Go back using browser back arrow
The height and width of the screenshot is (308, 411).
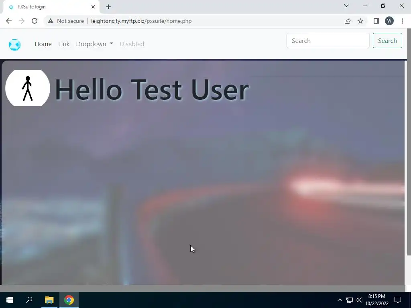click(9, 21)
